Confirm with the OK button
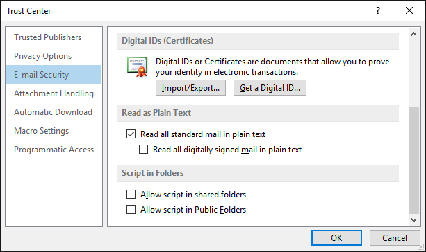This screenshot has height=252, width=426. coord(336,237)
